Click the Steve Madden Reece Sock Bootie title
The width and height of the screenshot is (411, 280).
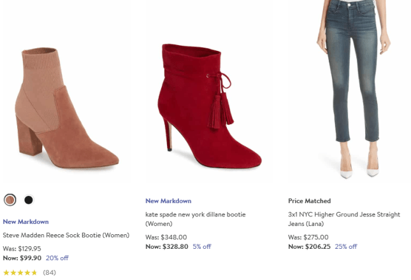coord(66,235)
